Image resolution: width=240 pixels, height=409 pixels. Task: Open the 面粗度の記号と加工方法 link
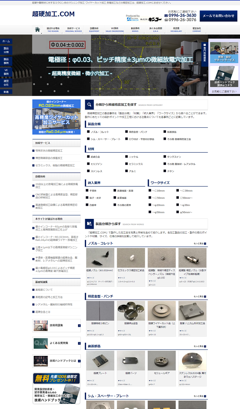49,297
